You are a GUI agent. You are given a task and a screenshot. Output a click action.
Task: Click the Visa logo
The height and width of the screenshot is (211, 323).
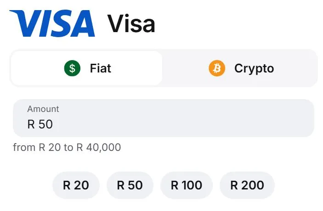coord(52,23)
